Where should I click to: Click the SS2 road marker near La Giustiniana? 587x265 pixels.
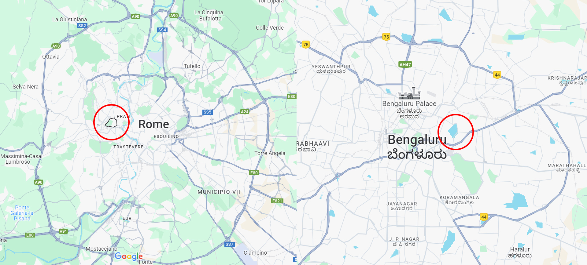coord(82,26)
